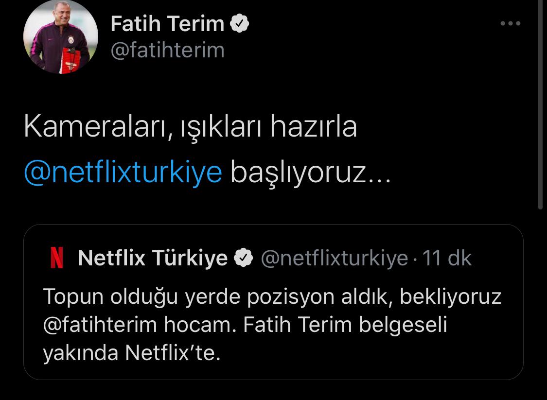
Task: Click the blue @netflixturkiye mention
Action: (123, 173)
